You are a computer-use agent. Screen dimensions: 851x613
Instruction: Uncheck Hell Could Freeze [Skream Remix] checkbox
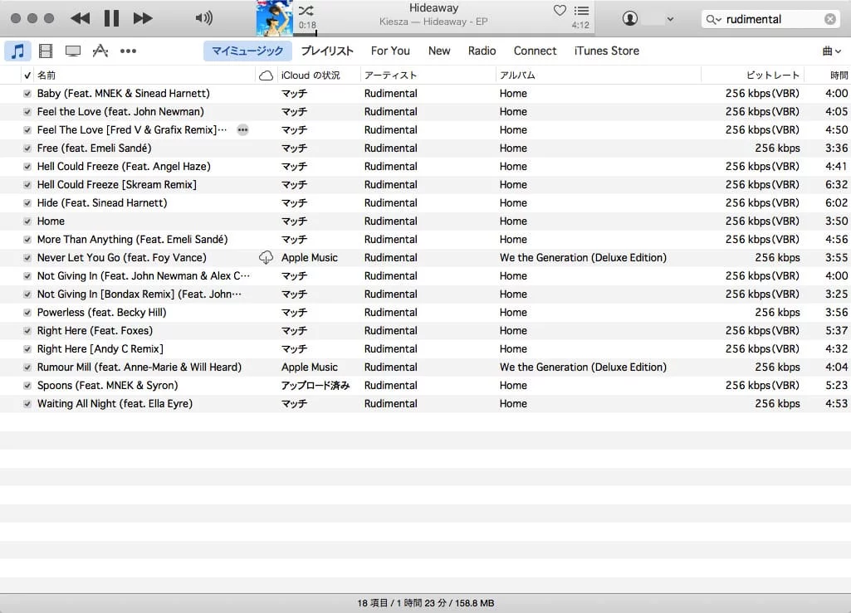[27, 185]
